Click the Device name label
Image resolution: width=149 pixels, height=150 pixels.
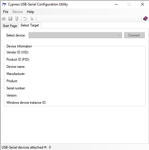click(x=16, y=67)
